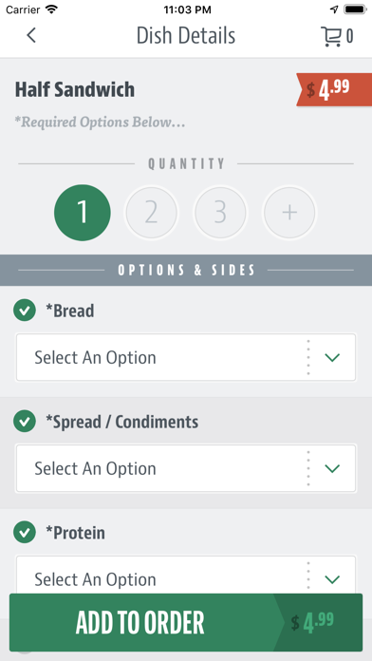
Task: Tap the Half Sandwich dish title
Action: point(75,90)
